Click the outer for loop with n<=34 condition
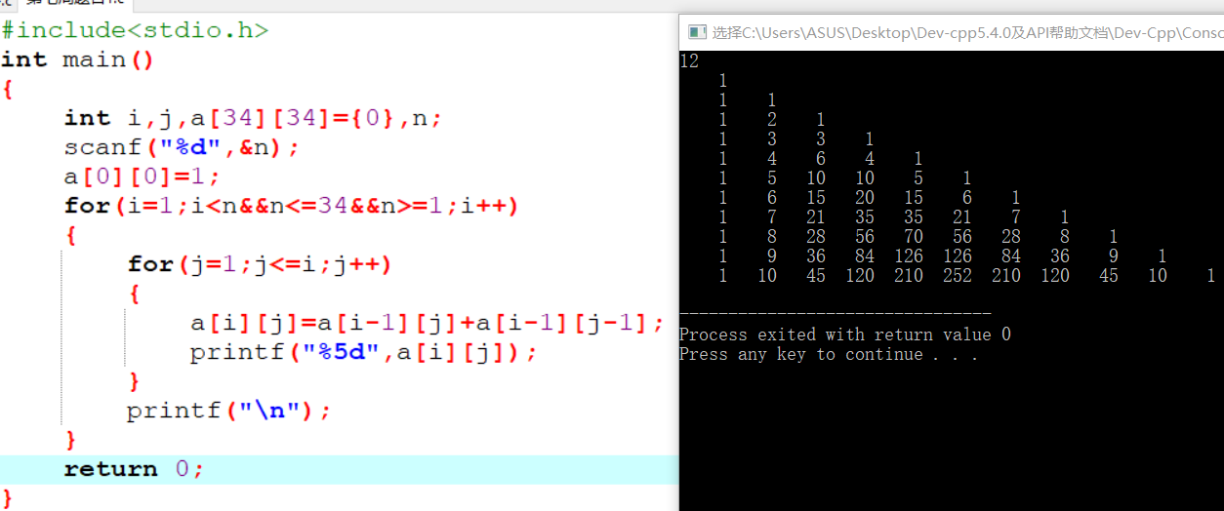Image resolution: width=1224 pixels, height=511 pixels. click(291, 207)
